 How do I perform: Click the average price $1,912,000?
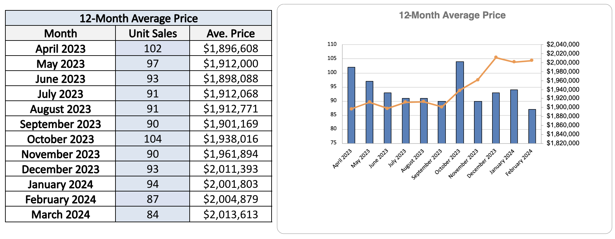click(x=231, y=64)
